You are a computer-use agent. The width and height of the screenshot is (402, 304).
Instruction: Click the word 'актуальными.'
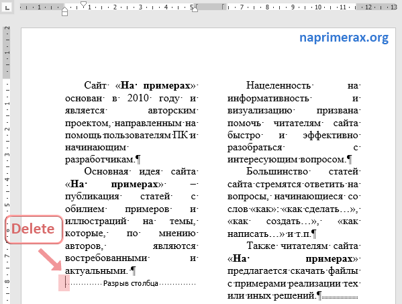pos(97,270)
